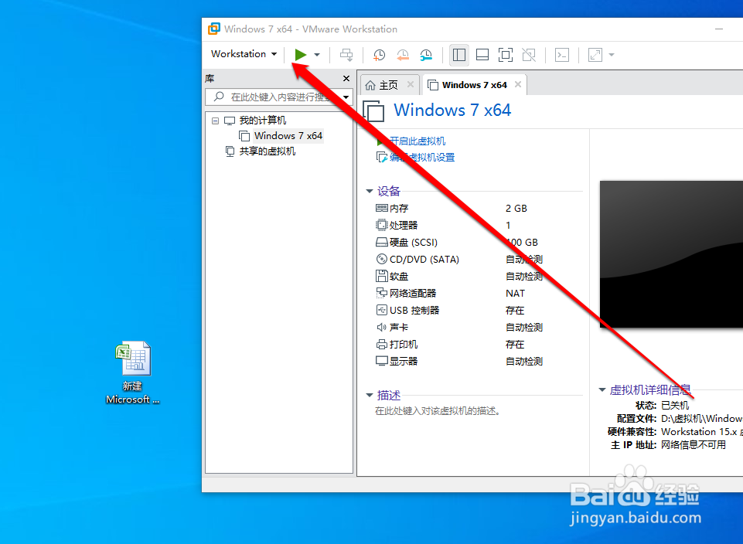The height and width of the screenshot is (544, 743).
Task: Click the hard disk icon beside 硬盘 (SCSI)
Action: click(x=381, y=243)
